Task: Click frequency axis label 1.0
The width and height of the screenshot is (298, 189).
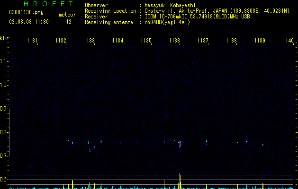Action: (4, 85)
